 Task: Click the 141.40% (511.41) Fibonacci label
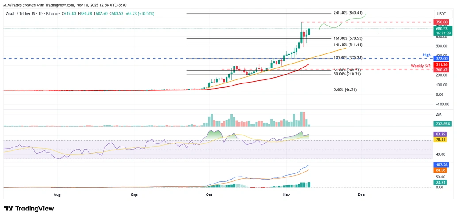348,45
